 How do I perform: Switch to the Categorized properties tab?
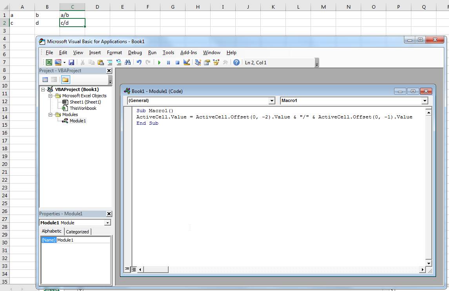(x=77, y=232)
